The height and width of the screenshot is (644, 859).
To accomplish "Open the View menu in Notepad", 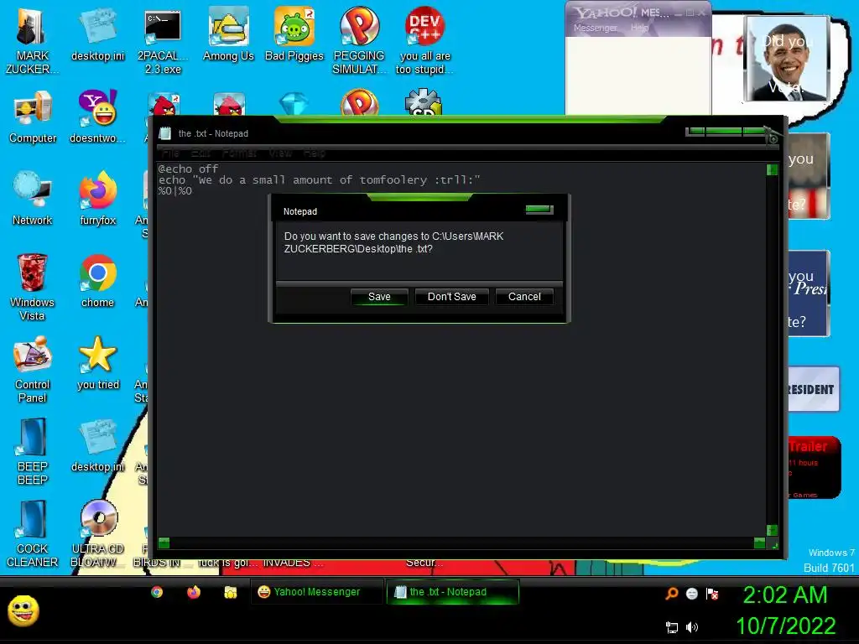I will [280, 153].
